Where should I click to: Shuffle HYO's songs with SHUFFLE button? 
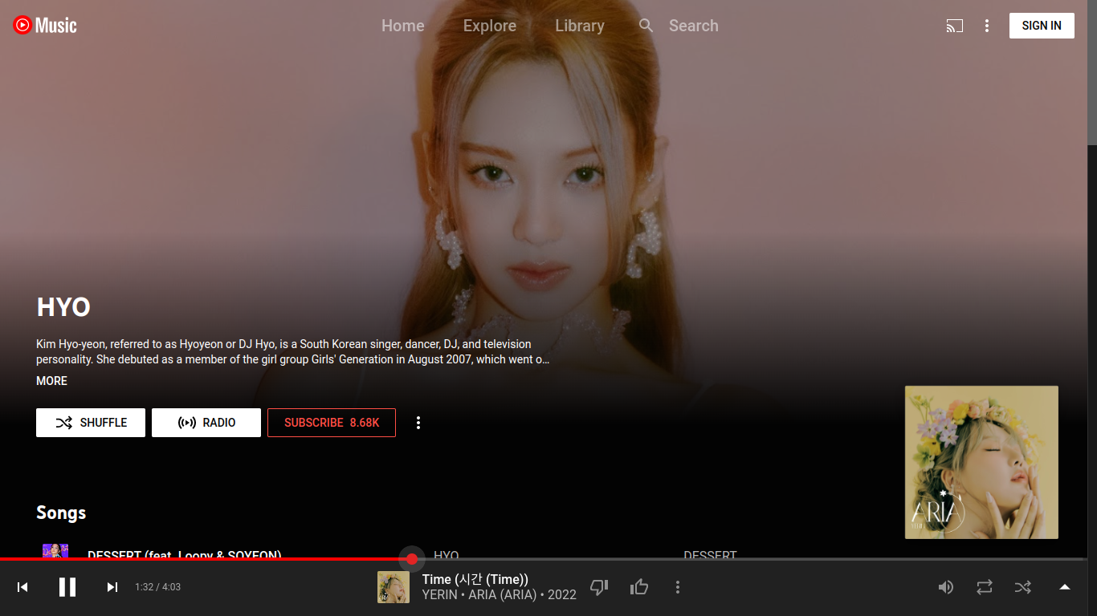91,423
